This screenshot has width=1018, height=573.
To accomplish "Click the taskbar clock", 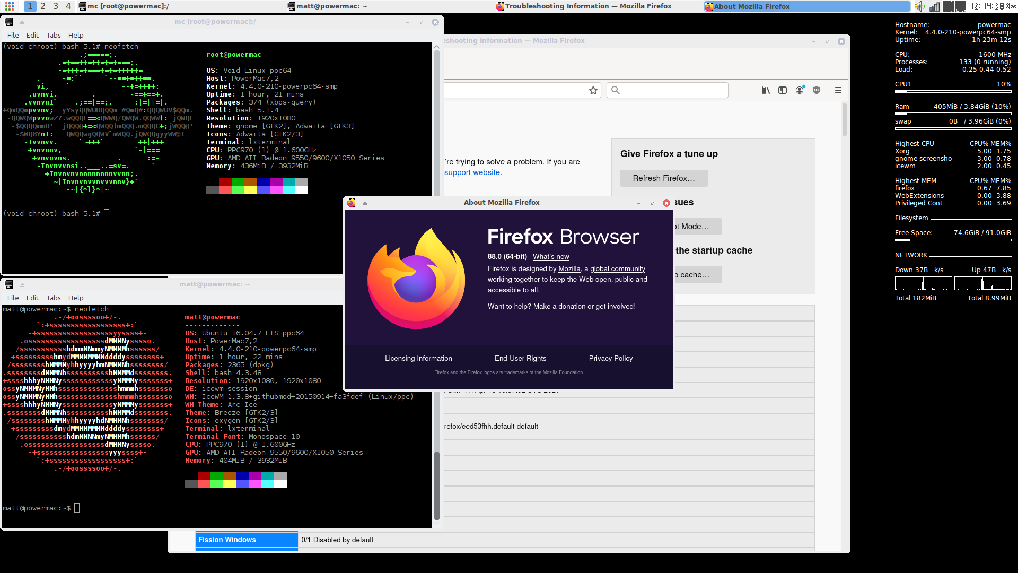I will pyautogui.click(x=994, y=6).
